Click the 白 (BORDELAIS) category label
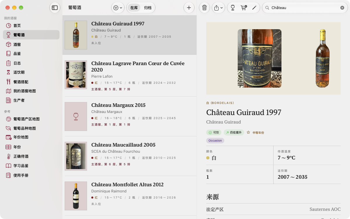Image resolution: width=350 pixels, height=219 pixels. click(220, 103)
